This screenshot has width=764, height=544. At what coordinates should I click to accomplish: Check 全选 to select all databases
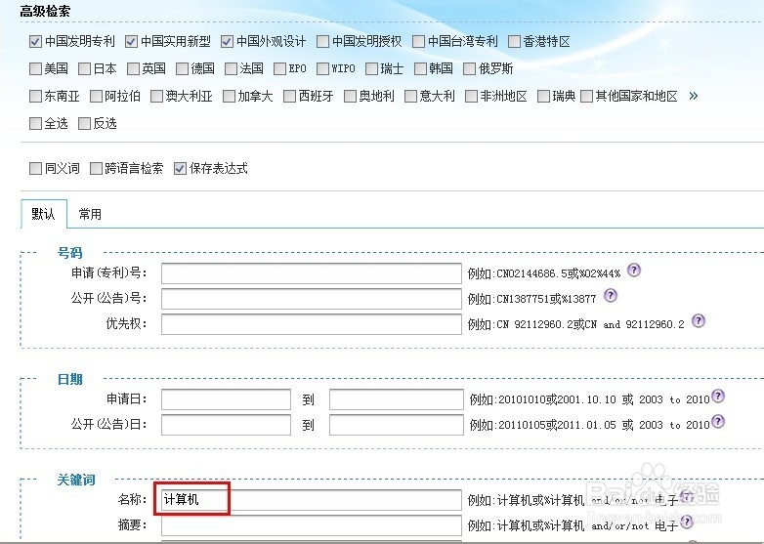35,123
